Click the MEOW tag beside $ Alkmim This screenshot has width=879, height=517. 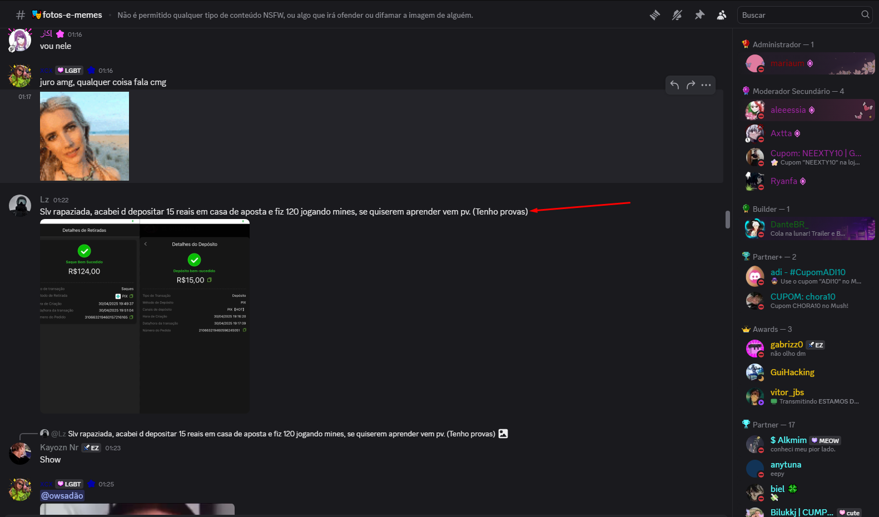tap(825, 440)
